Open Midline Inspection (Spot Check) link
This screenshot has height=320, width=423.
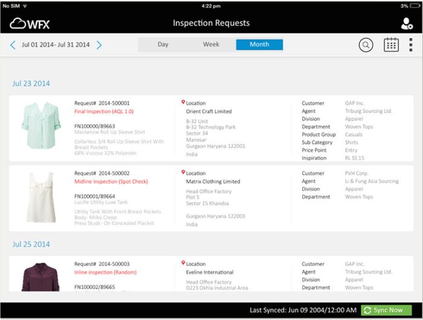click(x=111, y=181)
